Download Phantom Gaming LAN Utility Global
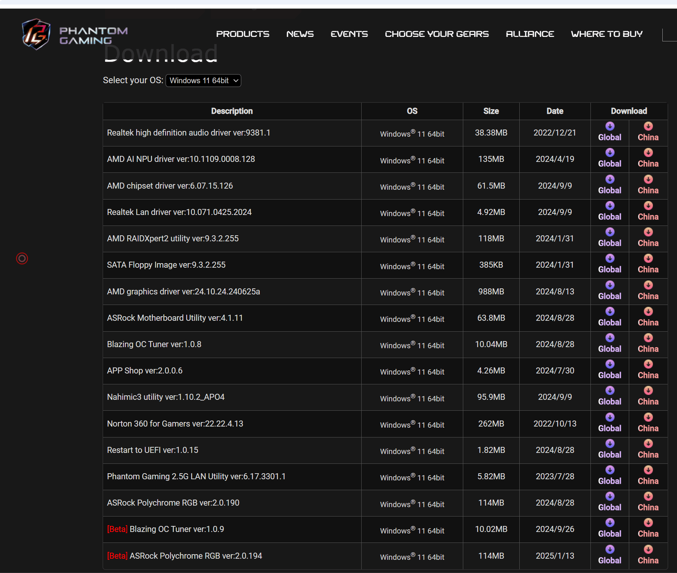677x573 pixels. click(x=610, y=476)
